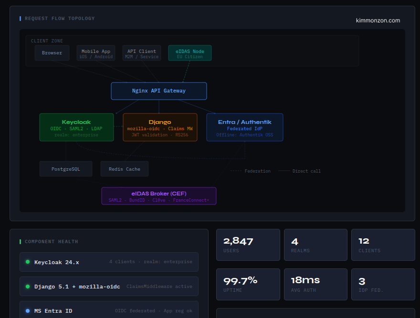Select the solid Direct call legend marker
This screenshot has width=420, height=318.
(x=283, y=171)
